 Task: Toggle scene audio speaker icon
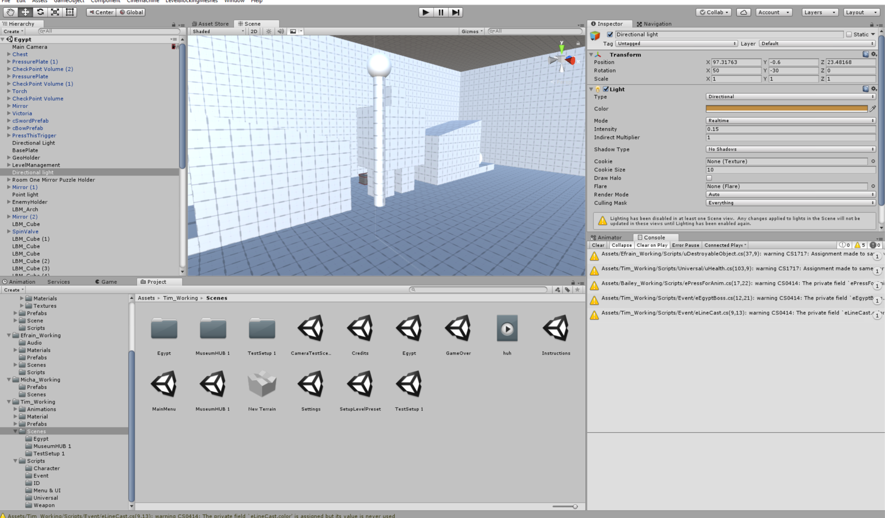[x=280, y=31]
